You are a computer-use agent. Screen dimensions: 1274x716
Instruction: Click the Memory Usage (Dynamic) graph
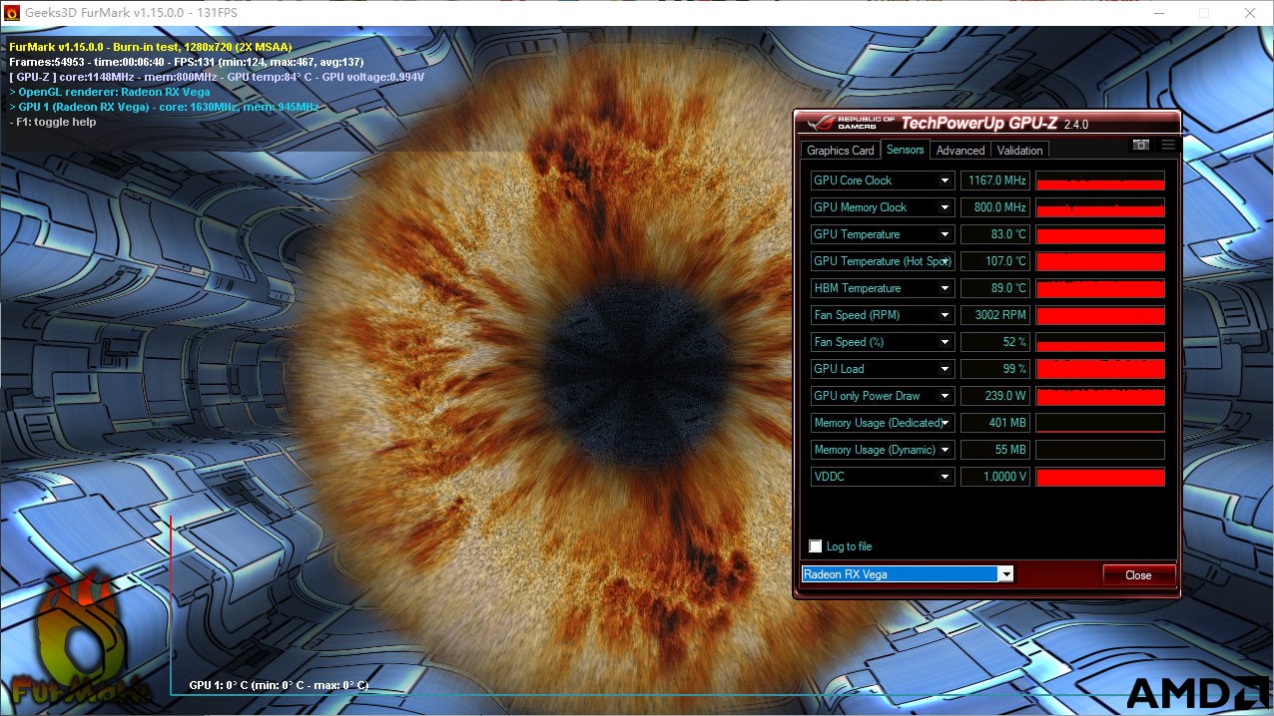click(1100, 450)
